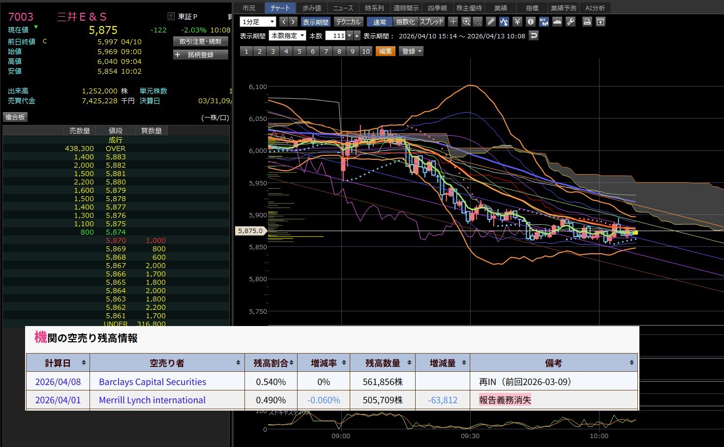Open the Barclays Capital Securities link
The height and width of the screenshot is (447, 724).
(x=152, y=382)
